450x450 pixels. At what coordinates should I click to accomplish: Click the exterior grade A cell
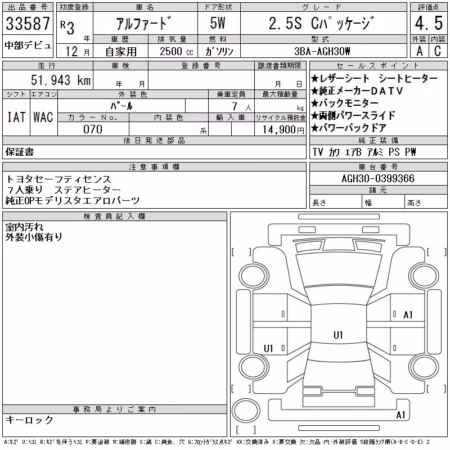(x=420, y=51)
